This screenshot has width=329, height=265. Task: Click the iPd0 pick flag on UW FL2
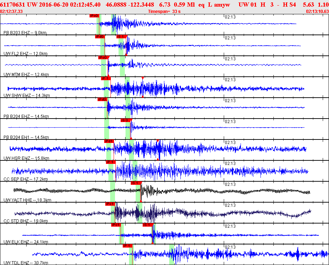[100, 37]
